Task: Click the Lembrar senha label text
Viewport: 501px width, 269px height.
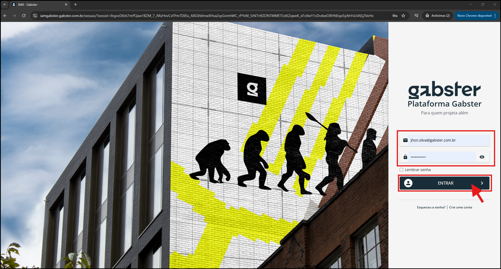Action: (x=418, y=170)
